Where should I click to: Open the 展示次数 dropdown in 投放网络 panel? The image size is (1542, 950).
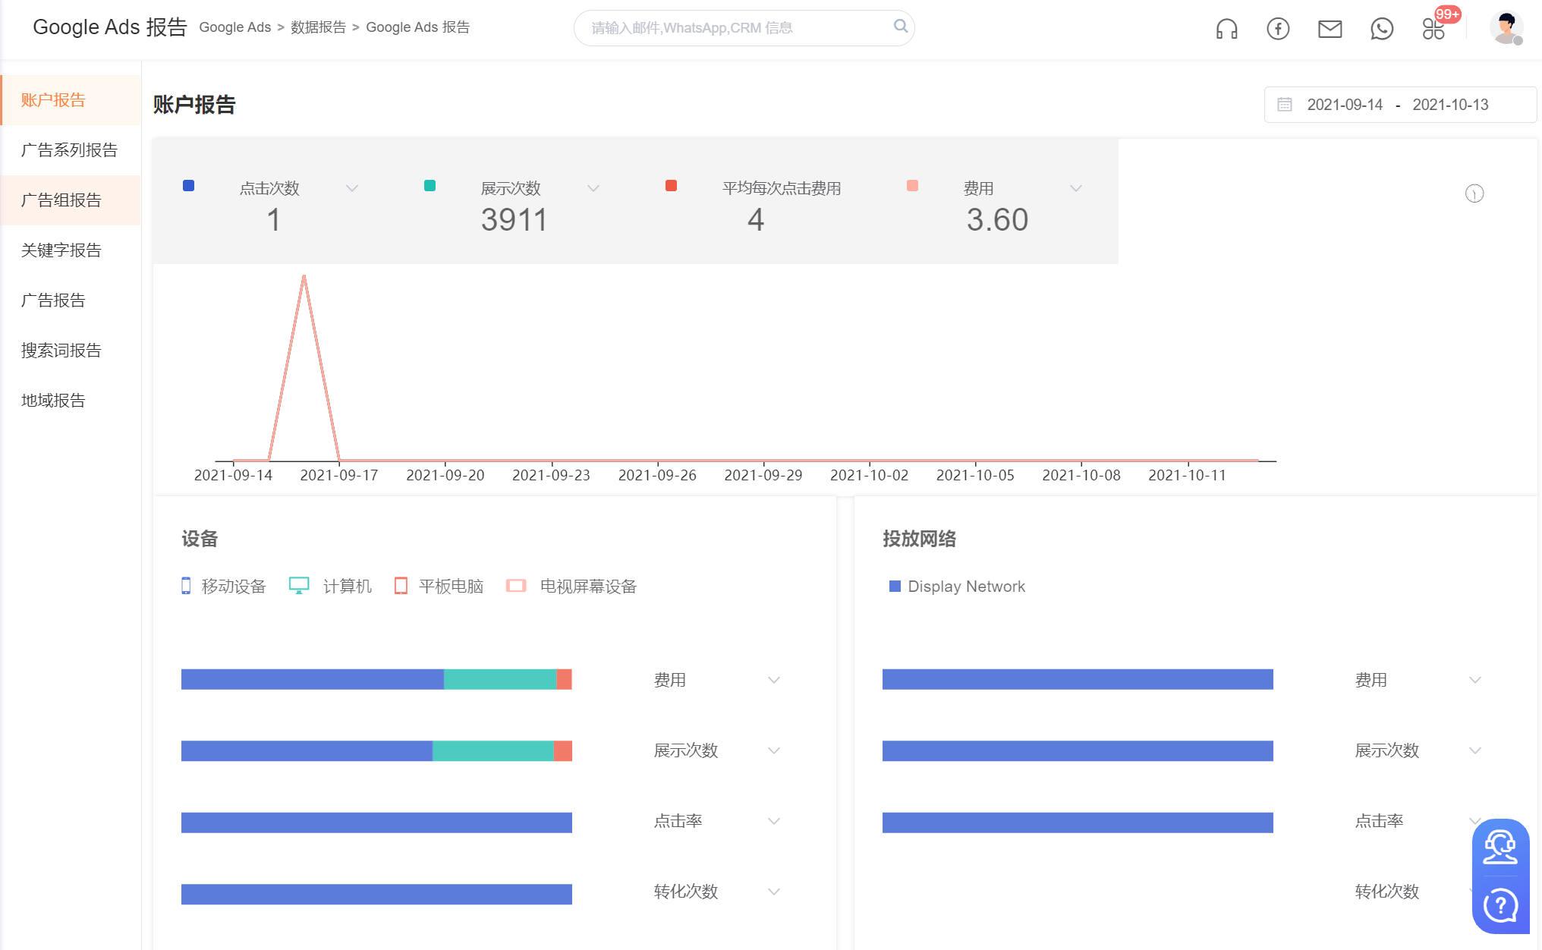point(1474,750)
